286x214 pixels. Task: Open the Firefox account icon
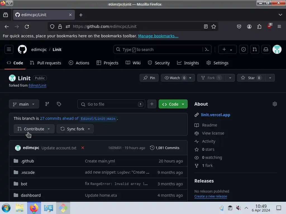click(x=249, y=26)
